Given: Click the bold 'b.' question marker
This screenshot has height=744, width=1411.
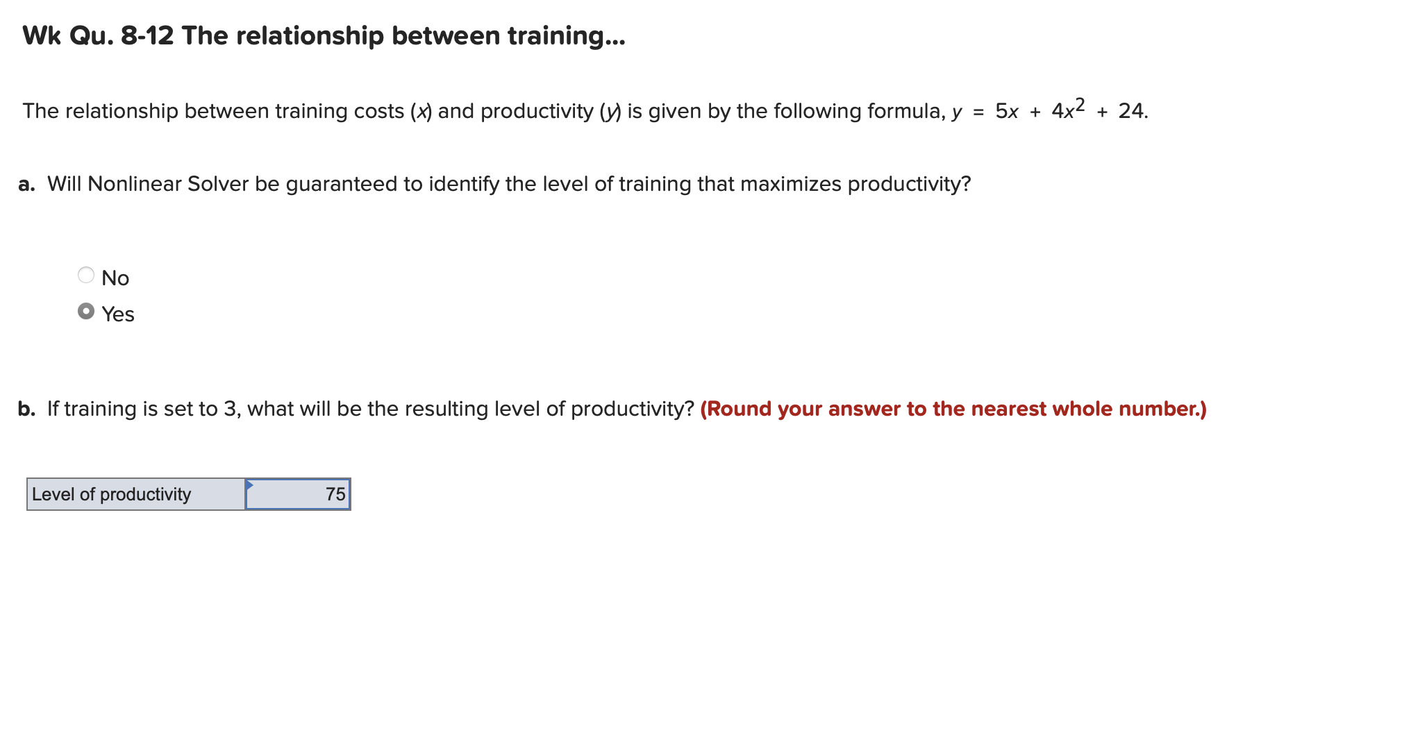Looking at the screenshot, I should coord(27,409).
